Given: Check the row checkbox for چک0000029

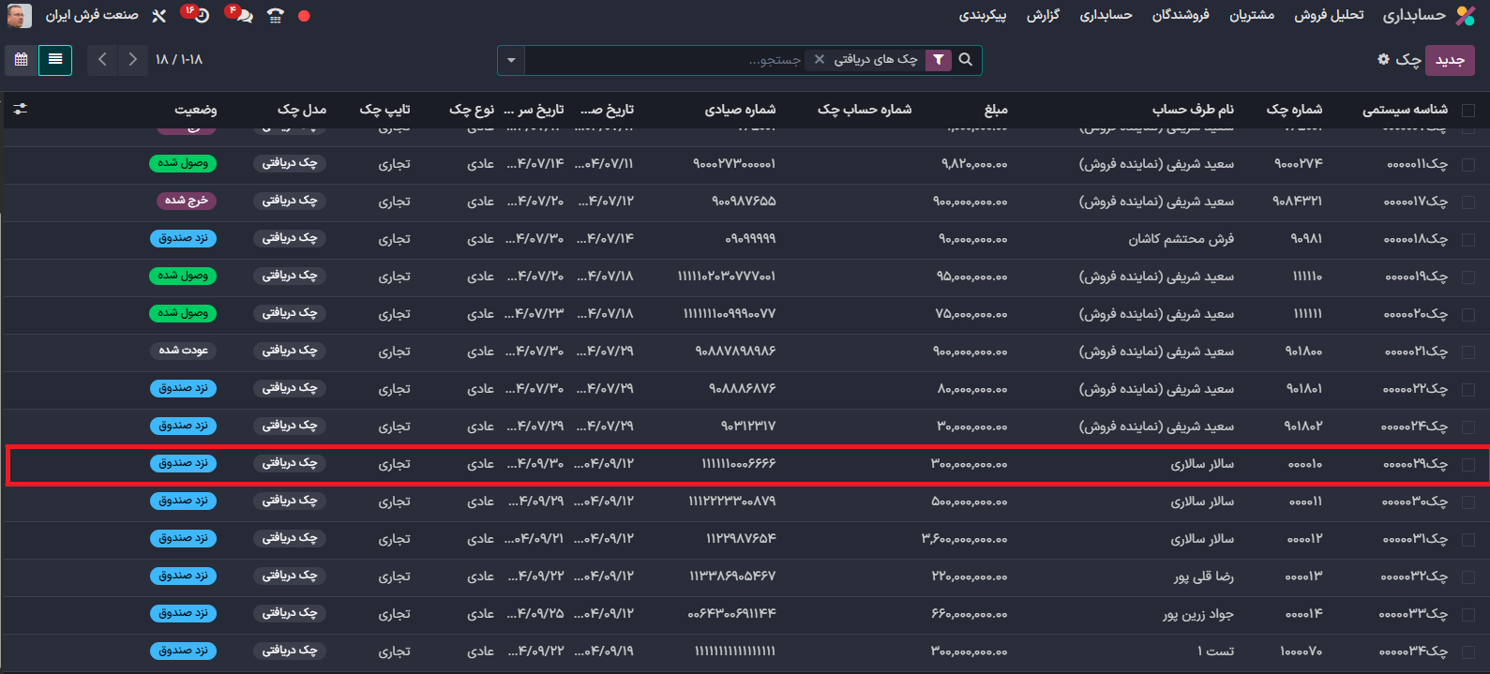Looking at the screenshot, I should pos(1468,464).
